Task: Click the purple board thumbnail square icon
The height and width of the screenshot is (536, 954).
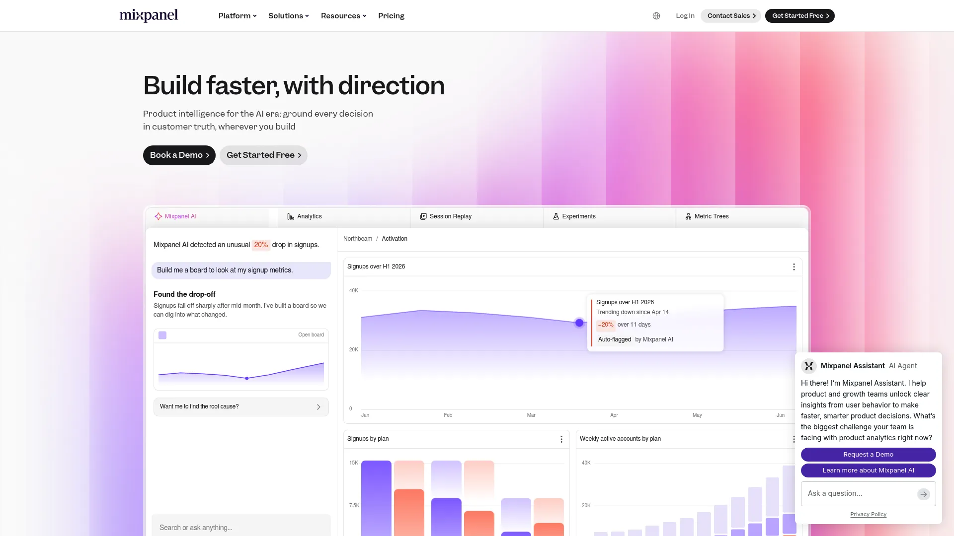Action: coord(162,335)
